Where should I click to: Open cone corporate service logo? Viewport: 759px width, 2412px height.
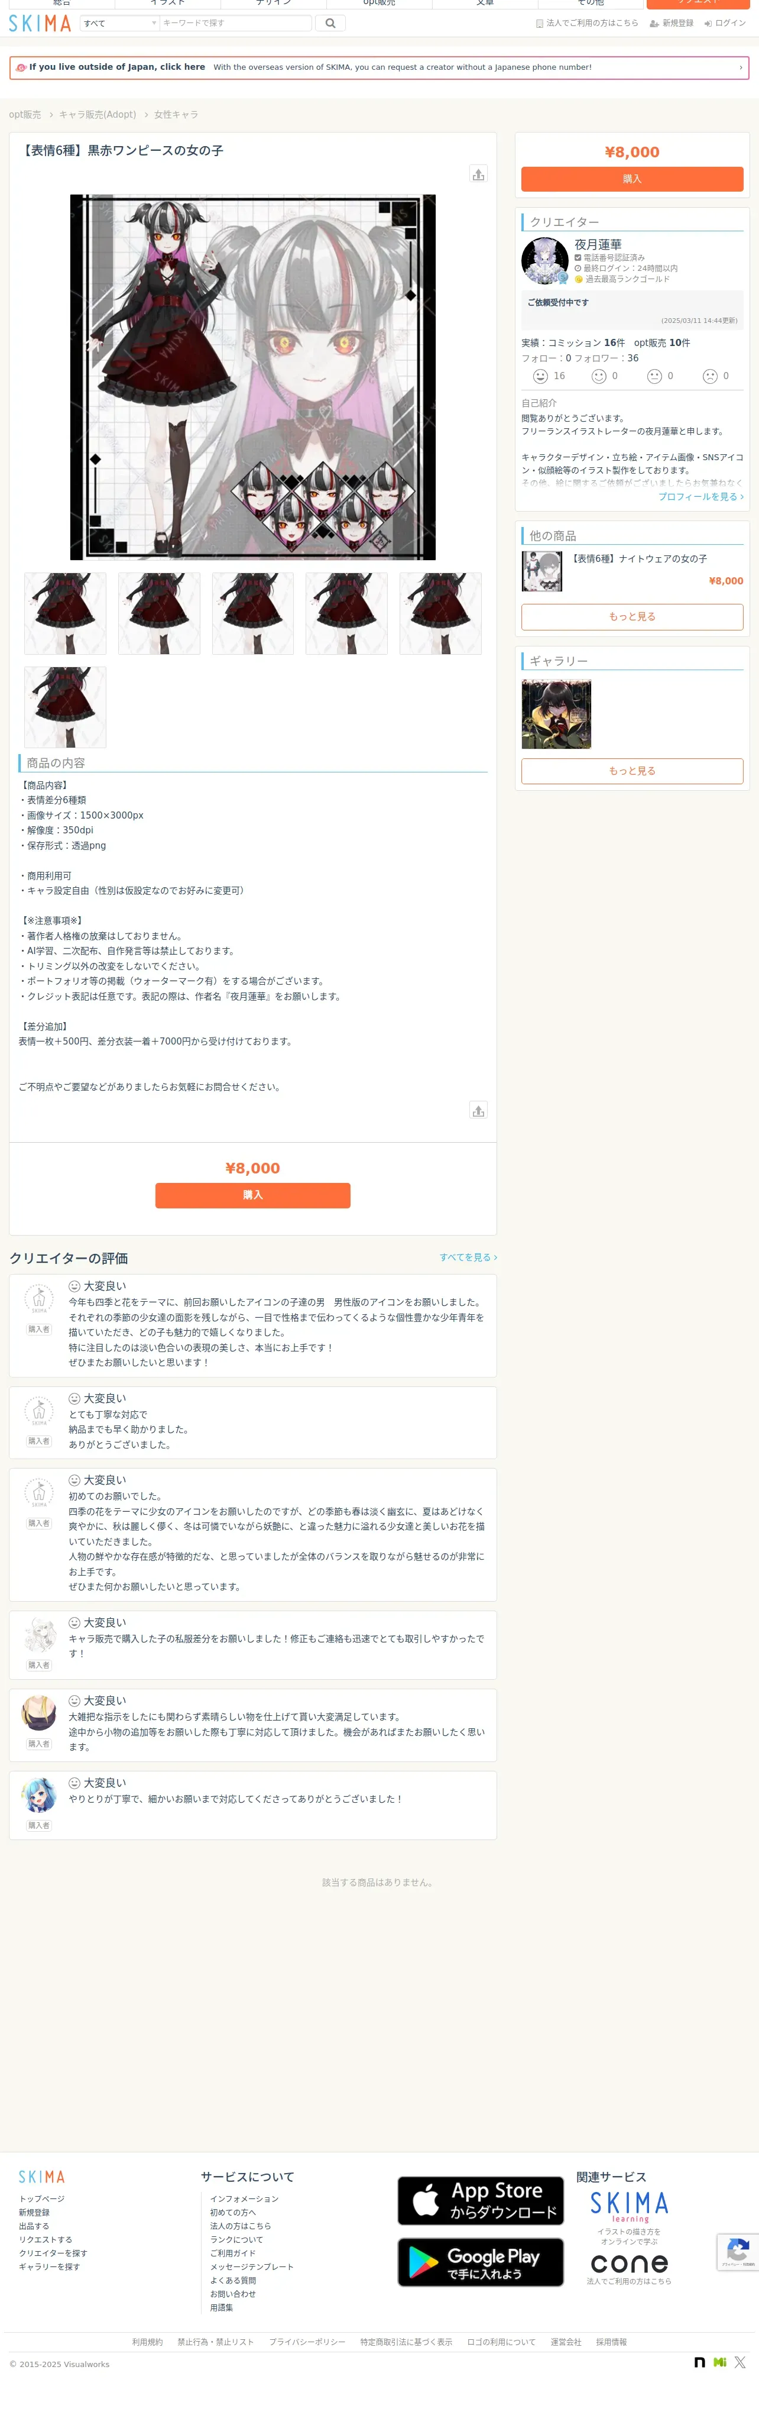(x=629, y=2265)
